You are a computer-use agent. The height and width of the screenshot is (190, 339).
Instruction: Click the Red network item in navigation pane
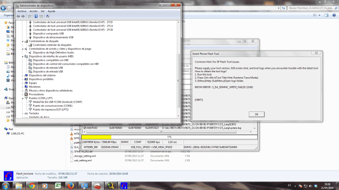pos(11,129)
